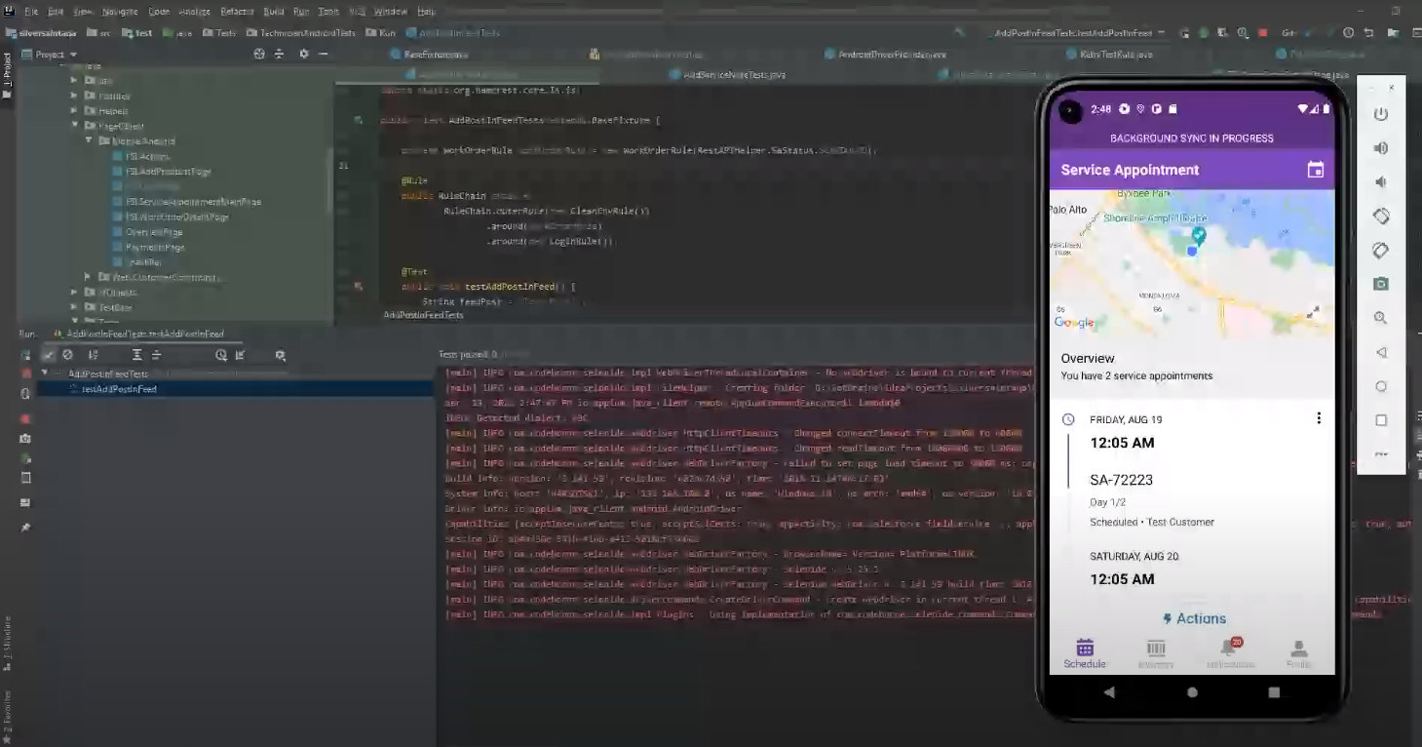Tap Actions button in phone app
Image resolution: width=1422 pixels, height=747 pixels.
(1194, 618)
